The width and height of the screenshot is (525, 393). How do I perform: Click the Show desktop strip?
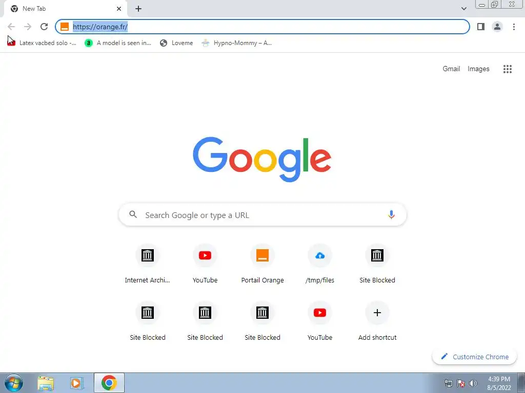tap(521, 383)
